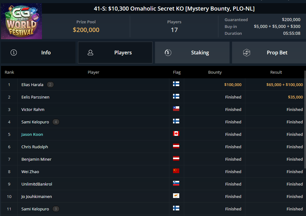Image resolution: width=306 pixels, height=216 pixels.
Task: Click the person silhouette Players icon
Action: click(90, 53)
